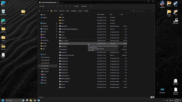Viewport: 182px width, 102px height.
Task: Sort by the Date modified column header
Action: (100, 14)
